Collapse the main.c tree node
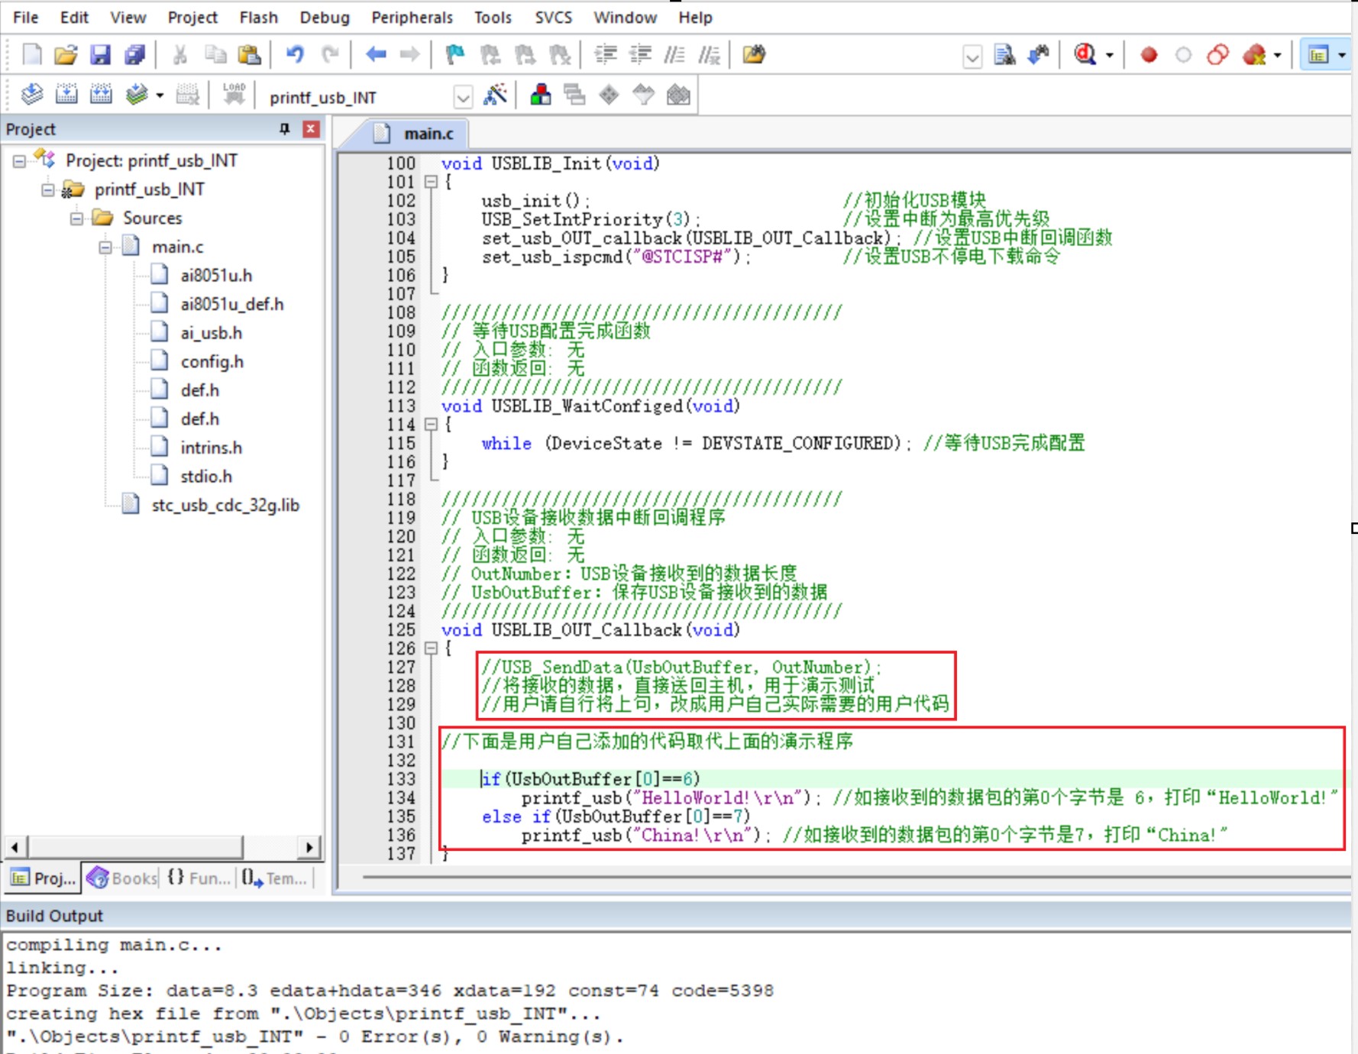 click(x=105, y=247)
